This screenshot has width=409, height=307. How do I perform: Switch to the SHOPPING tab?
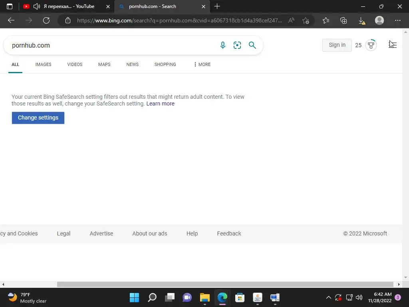tap(165, 64)
